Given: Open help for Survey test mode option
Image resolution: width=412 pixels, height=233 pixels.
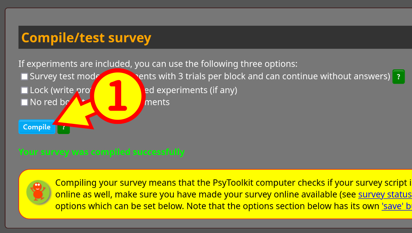Looking at the screenshot, I should pos(398,77).
